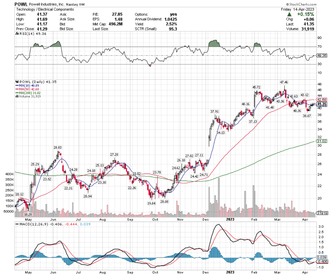The image size is (332, 275).
Task: Click the Yield value 2.52%
Action: coord(171,24)
